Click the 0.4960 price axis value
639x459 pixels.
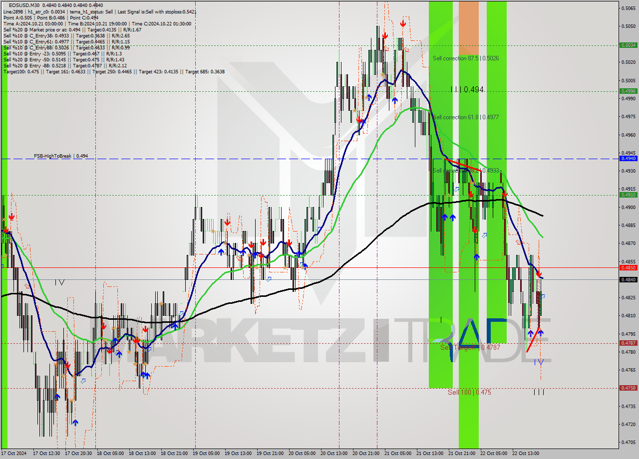(x=629, y=135)
